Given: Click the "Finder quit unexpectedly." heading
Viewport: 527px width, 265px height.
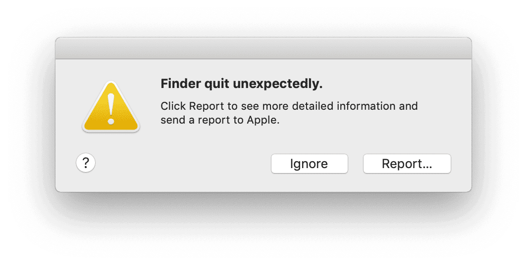Looking at the screenshot, I should coord(242,85).
